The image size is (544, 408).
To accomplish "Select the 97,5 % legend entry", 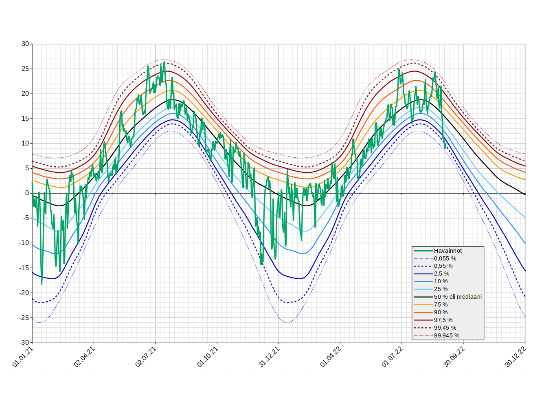I will point(443,320).
